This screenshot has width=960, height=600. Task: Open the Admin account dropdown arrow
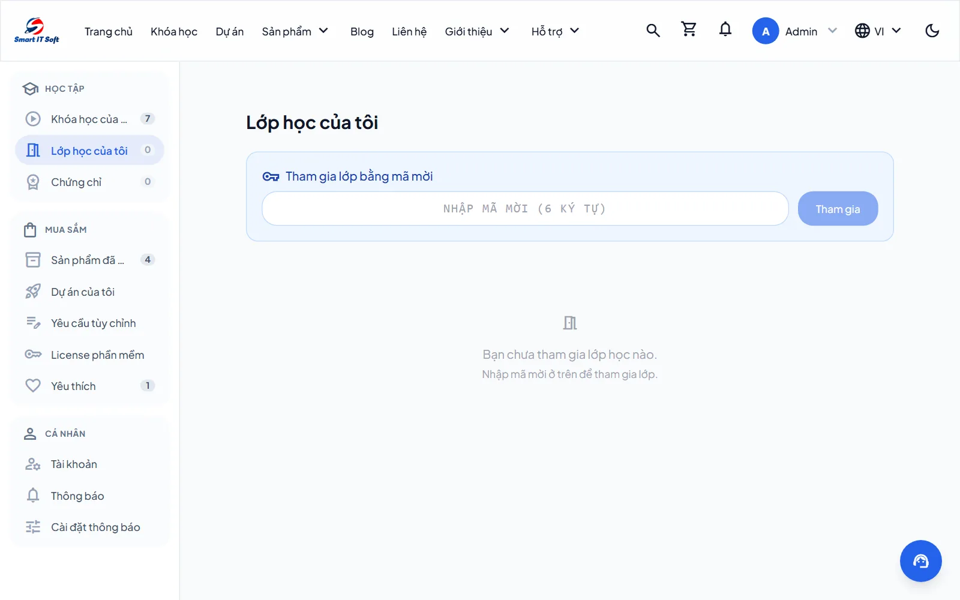tap(832, 31)
